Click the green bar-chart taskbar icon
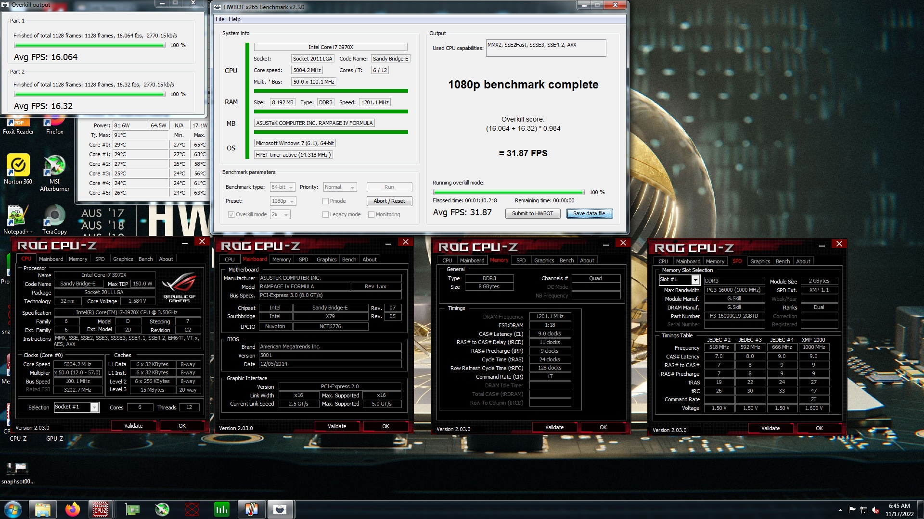 222,509
